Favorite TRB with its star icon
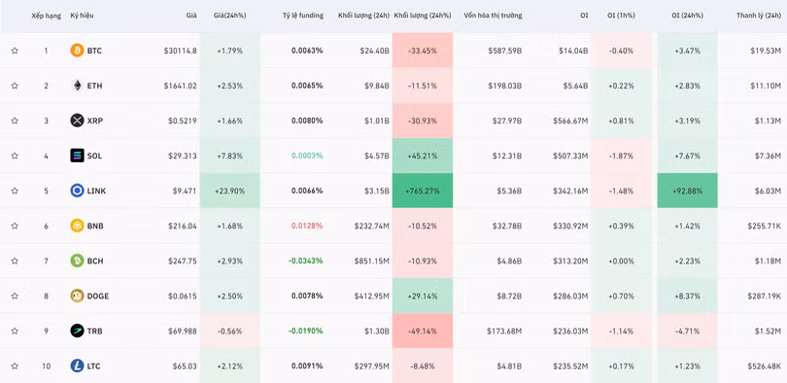787x383 pixels. click(15, 331)
